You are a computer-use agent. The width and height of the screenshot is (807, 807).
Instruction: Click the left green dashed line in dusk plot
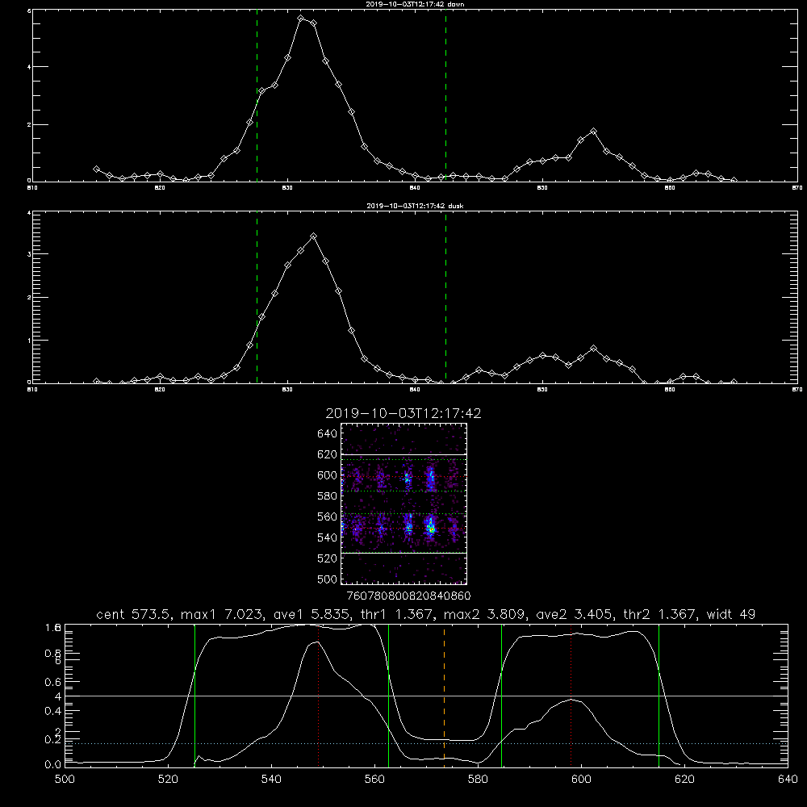click(x=257, y=297)
